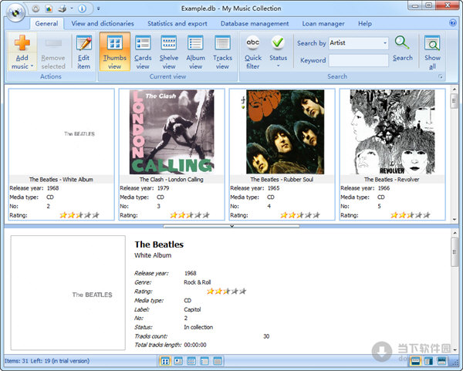Switch to Album view in the ribbon
The image size is (463, 371).
[x=195, y=52]
